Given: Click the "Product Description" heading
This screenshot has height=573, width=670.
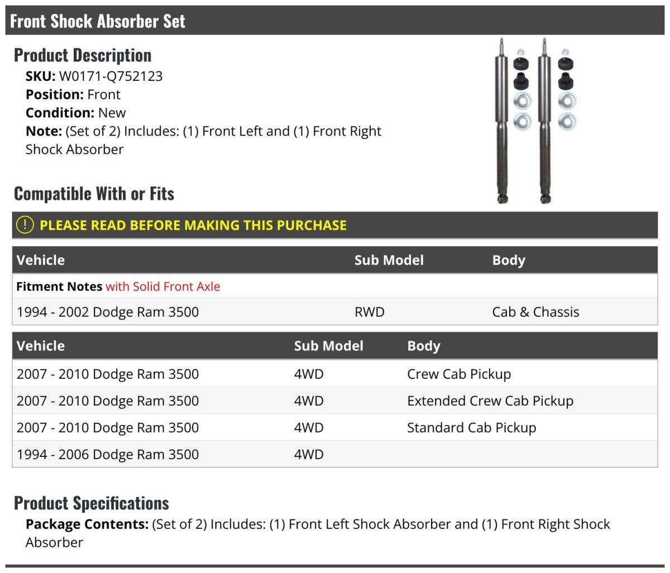Looking at the screenshot, I should point(83,55).
